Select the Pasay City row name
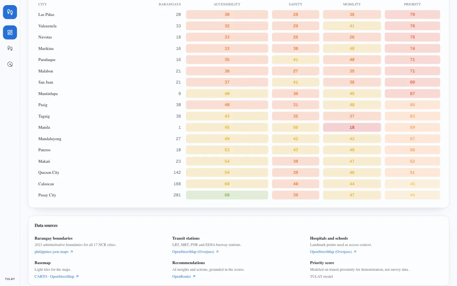The width and height of the screenshot is (457, 286). pyautogui.click(x=47, y=195)
